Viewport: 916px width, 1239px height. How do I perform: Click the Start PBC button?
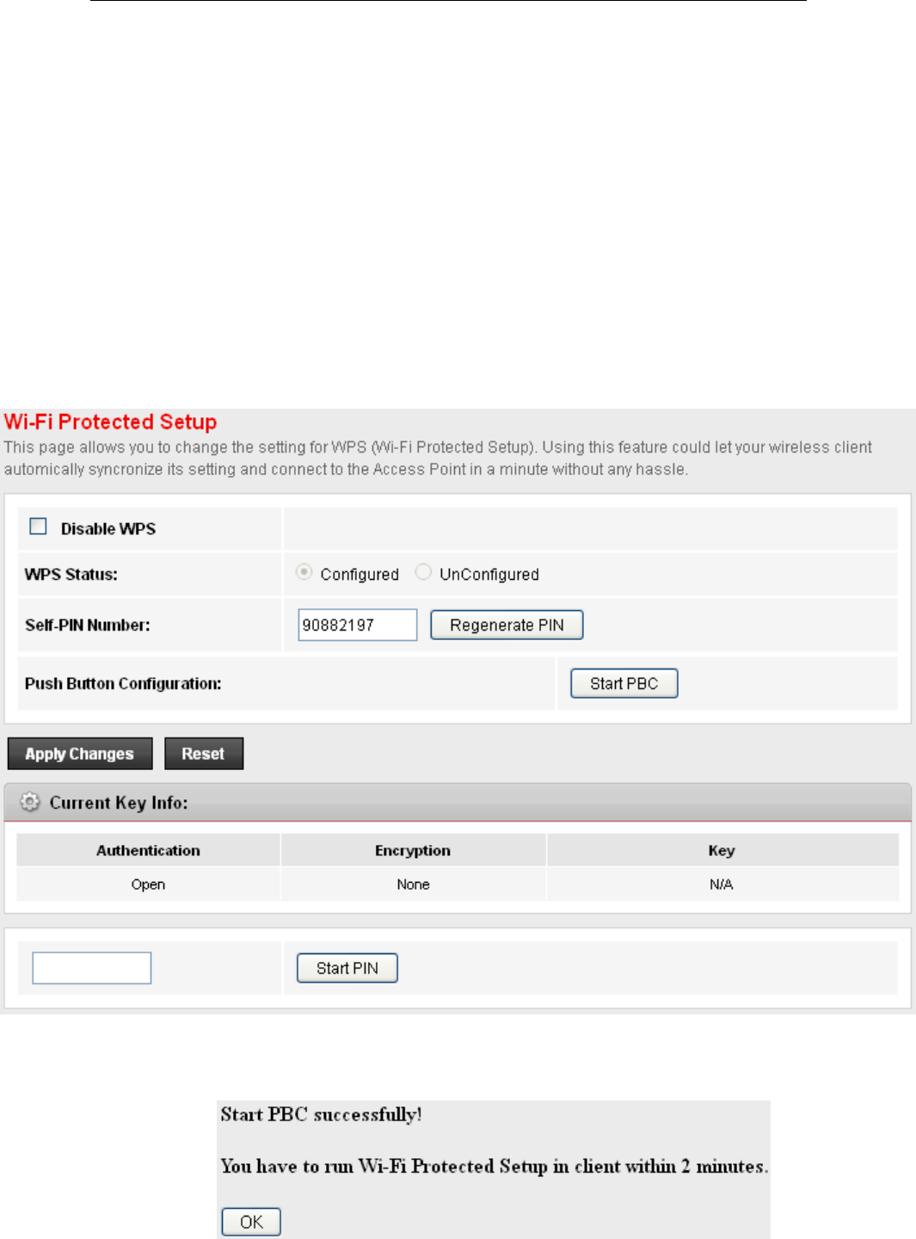[x=624, y=683]
